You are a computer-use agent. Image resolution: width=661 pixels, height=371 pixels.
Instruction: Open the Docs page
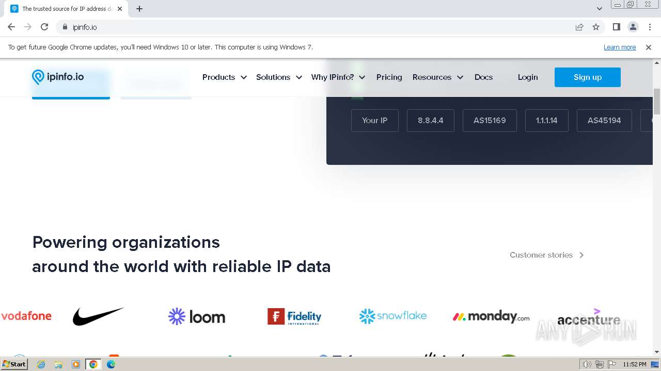[483, 77]
